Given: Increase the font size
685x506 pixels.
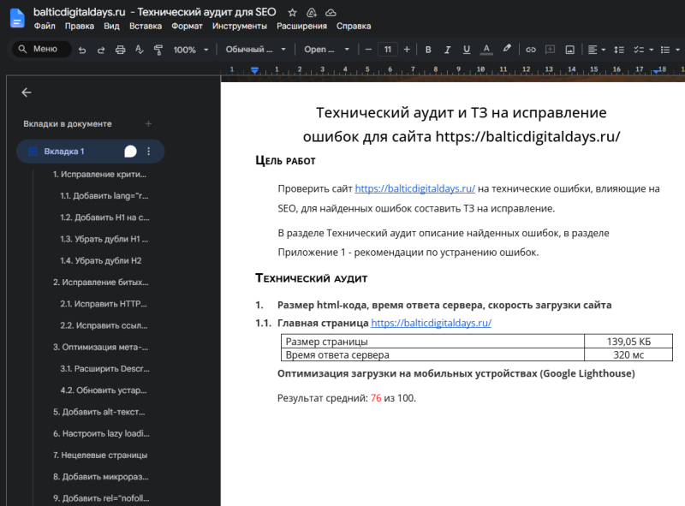Looking at the screenshot, I should 407,50.
